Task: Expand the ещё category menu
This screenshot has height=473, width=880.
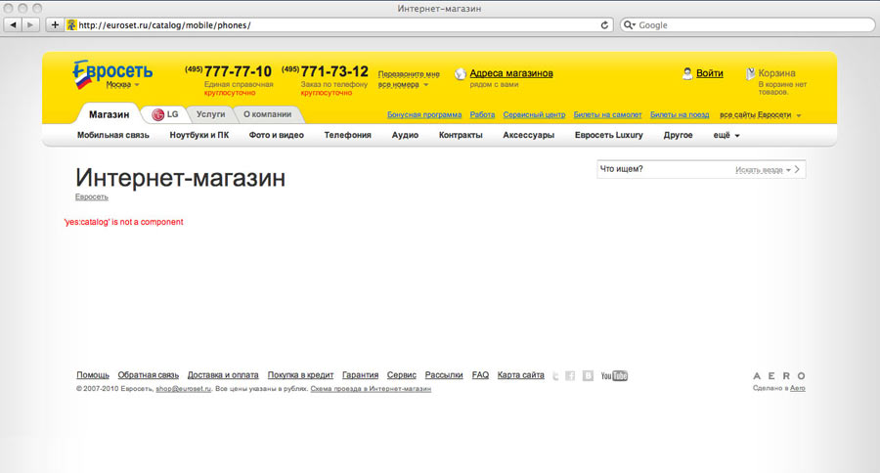Action: pyautogui.click(x=726, y=135)
